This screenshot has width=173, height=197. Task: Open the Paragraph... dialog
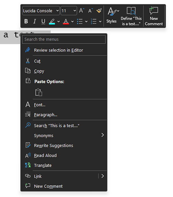click(64, 115)
